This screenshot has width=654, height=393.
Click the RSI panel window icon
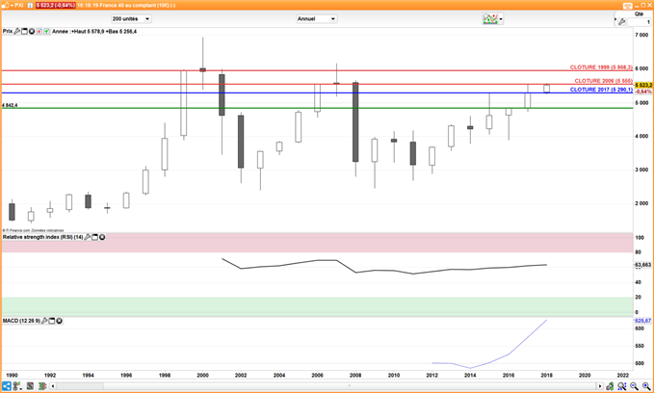94,237
